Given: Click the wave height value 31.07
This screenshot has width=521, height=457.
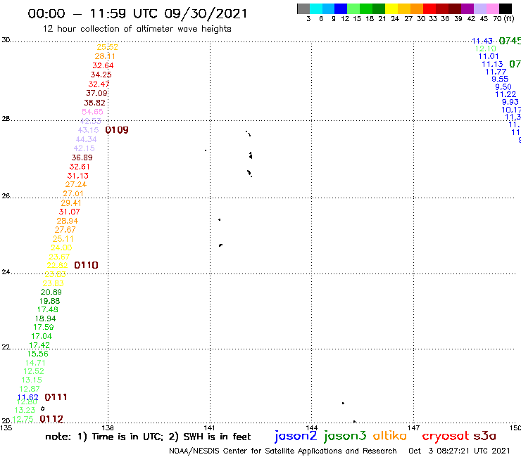Looking at the screenshot, I should coord(70,212).
